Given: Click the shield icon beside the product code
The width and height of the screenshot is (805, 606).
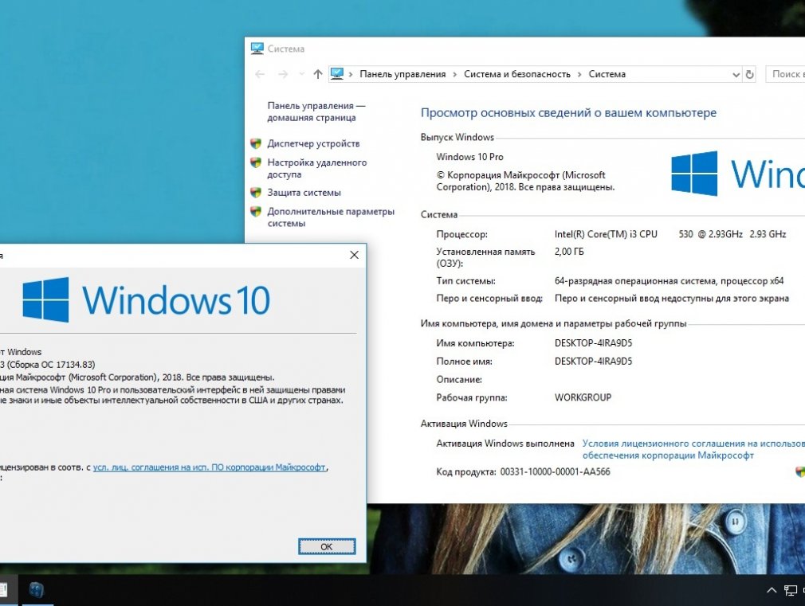Looking at the screenshot, I should [x=800, y=472].
